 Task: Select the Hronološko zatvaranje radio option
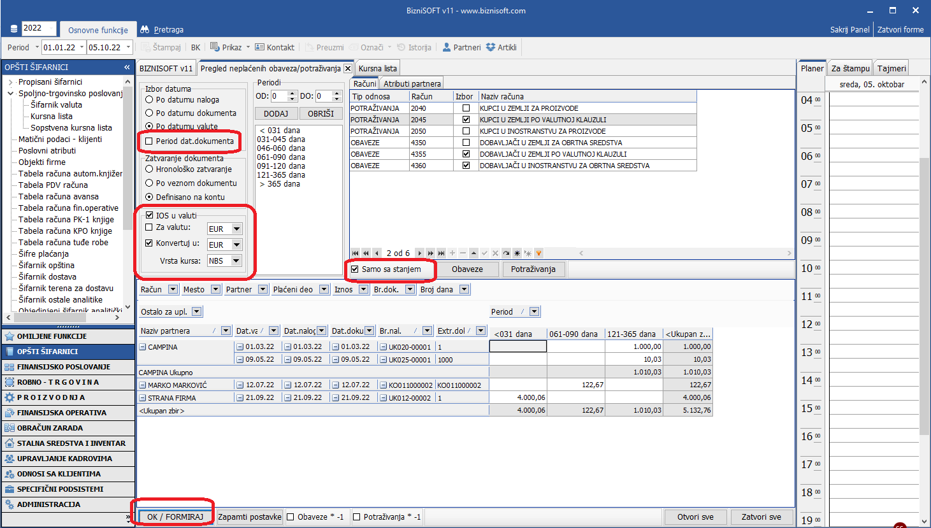click(149, 169)
